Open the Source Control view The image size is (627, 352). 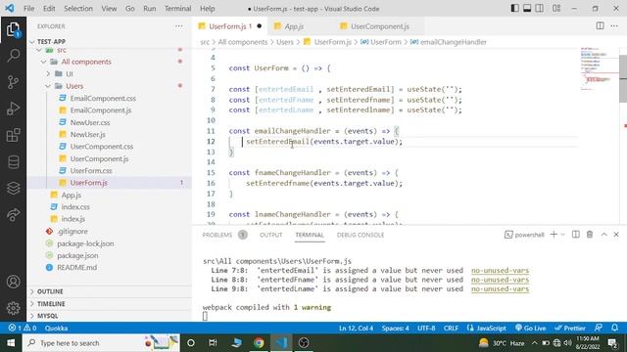coord(13,82)
